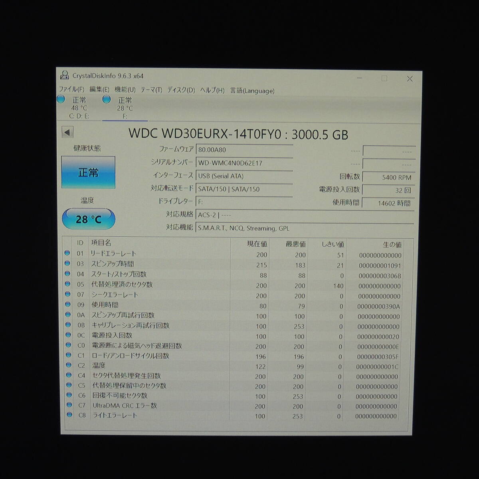The image size is (479, 479).
Task: Select raw value 00000000390A
Action: click(379, 307)
